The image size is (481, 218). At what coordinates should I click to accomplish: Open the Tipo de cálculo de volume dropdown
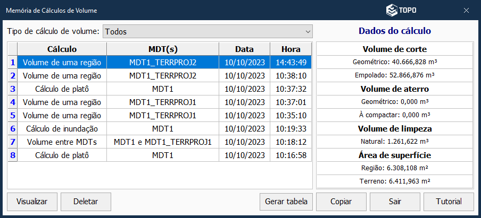(x=207, y=31)
